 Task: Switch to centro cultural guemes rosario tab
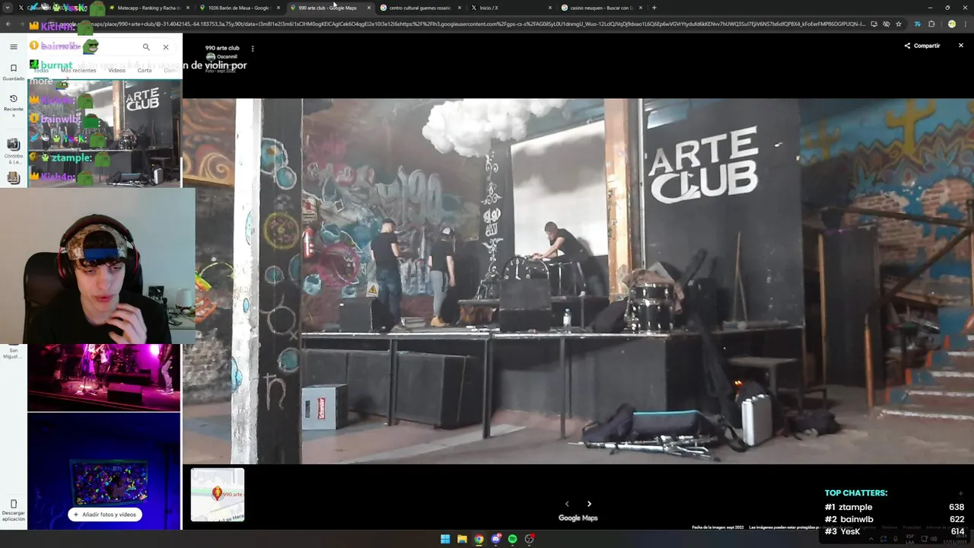419,8
